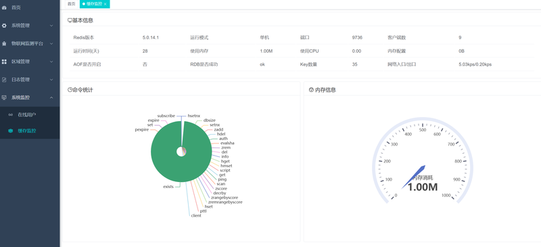Click the hsetnx pie label

pyautogui.click(x=194, y=116)
